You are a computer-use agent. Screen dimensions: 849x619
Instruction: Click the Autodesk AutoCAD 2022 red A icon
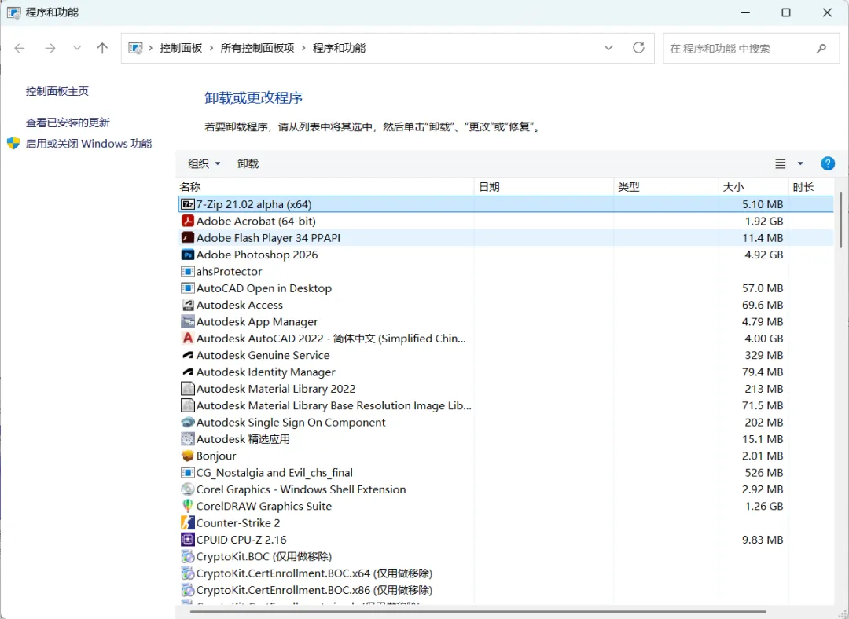tap(187, 339)
